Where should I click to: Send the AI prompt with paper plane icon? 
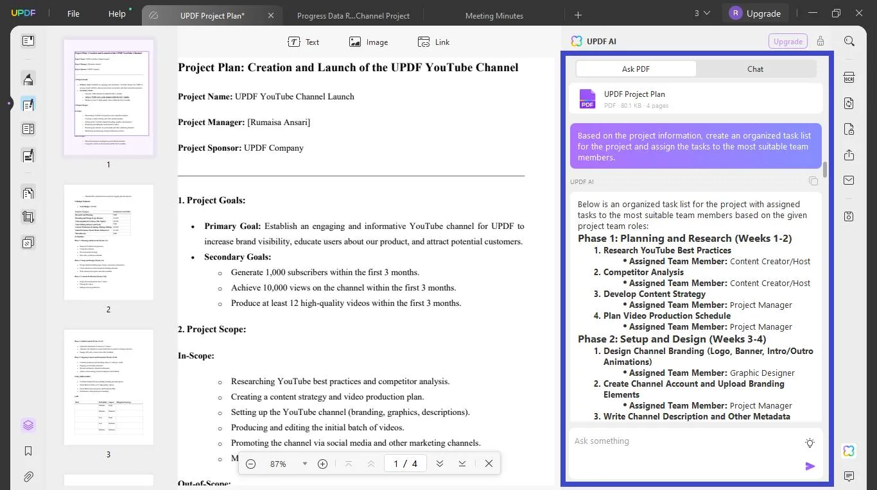point(810,466)
